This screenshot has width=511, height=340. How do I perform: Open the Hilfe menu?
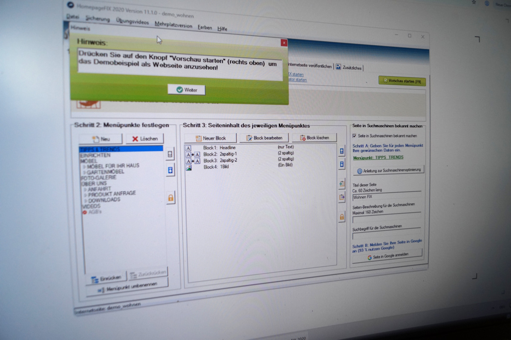click(222, 29)
